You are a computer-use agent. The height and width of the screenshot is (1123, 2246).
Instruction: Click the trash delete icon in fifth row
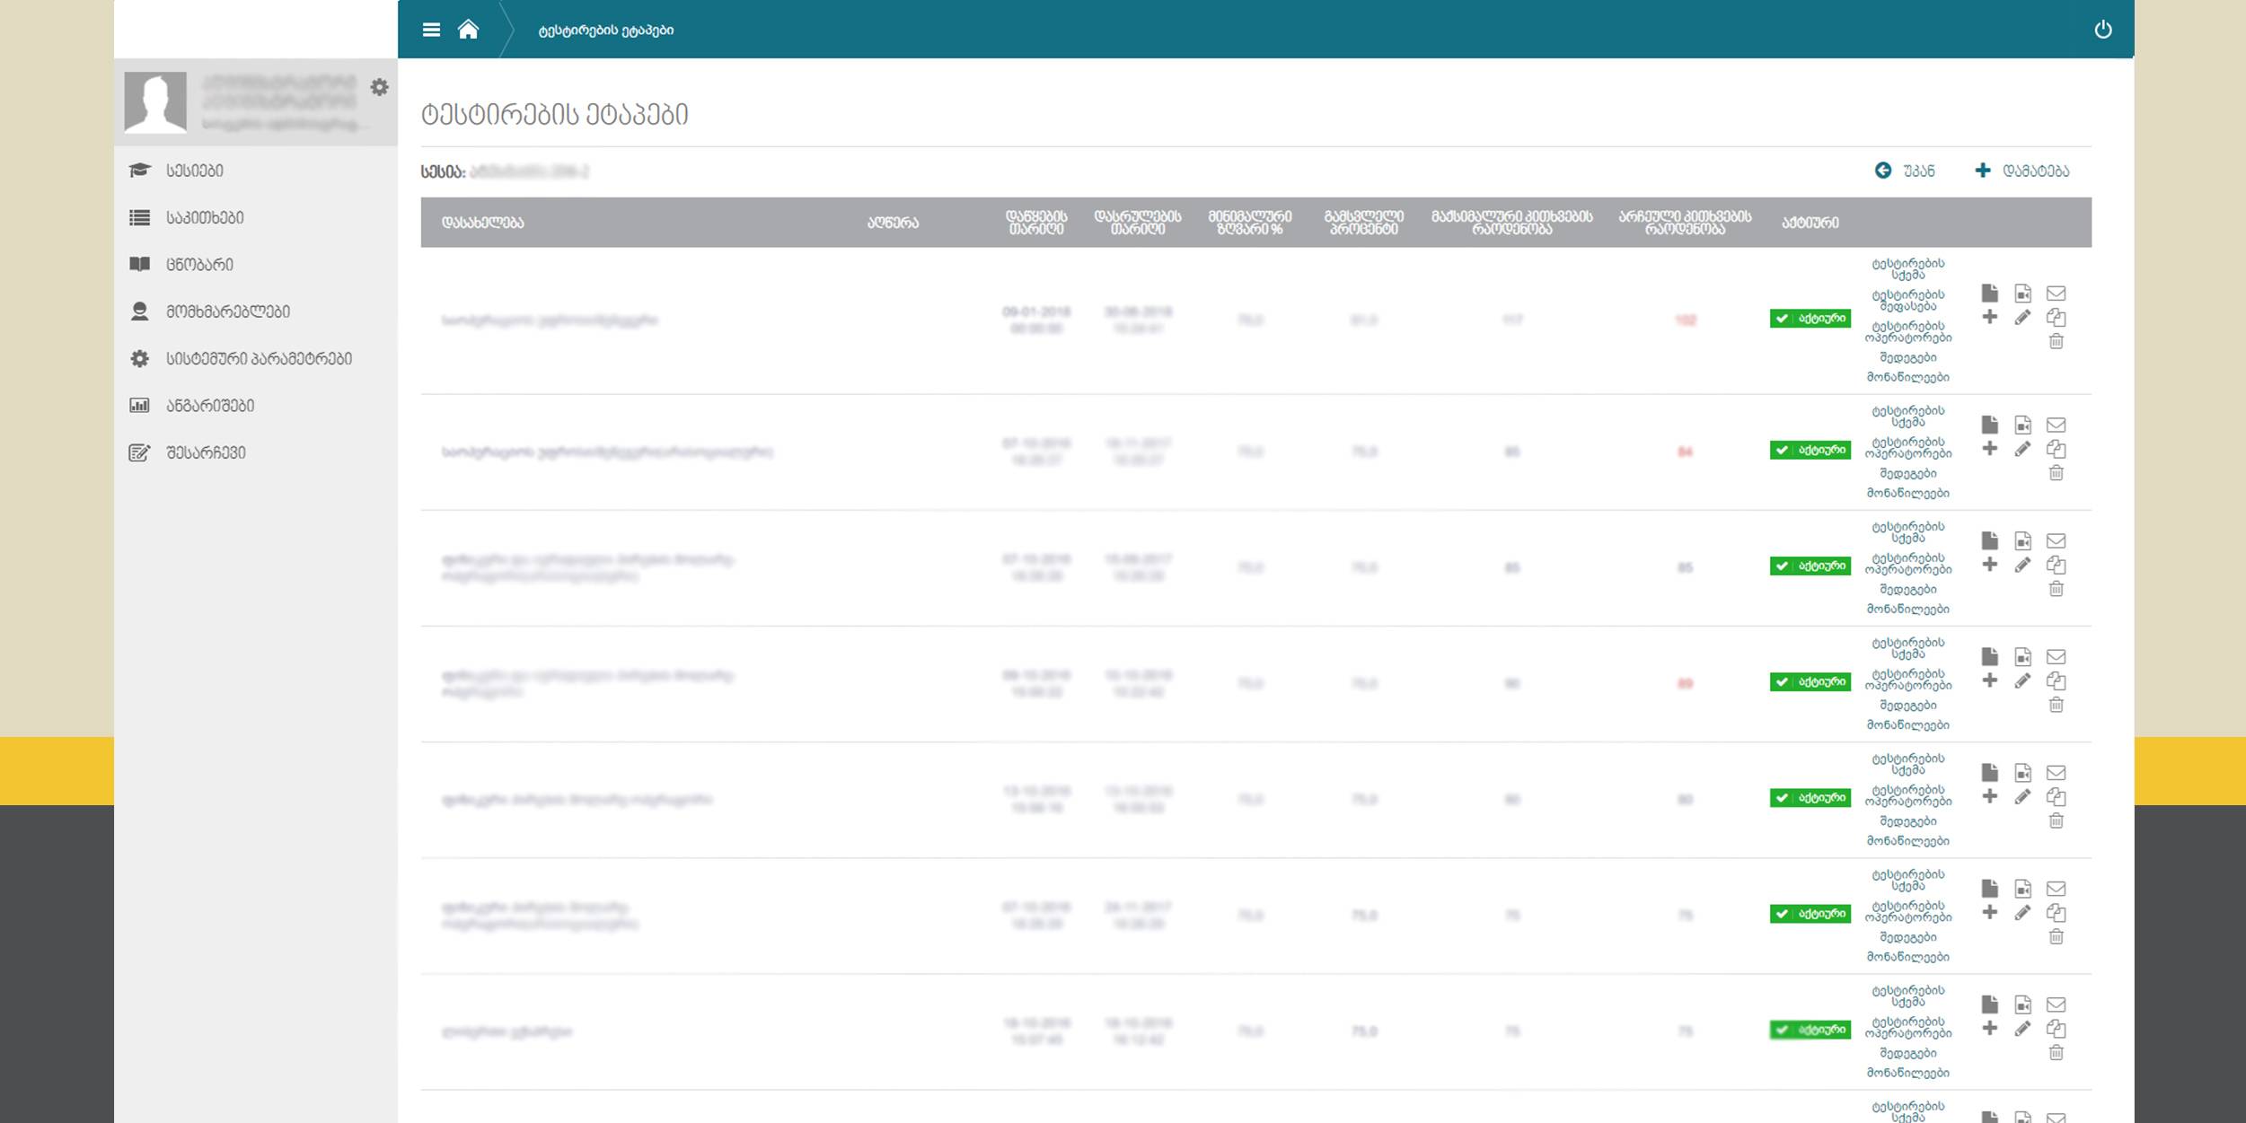click(x=2056, y=820)
